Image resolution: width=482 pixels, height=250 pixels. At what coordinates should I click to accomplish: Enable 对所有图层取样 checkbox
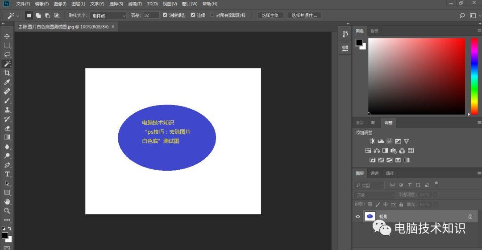point(212,15)
